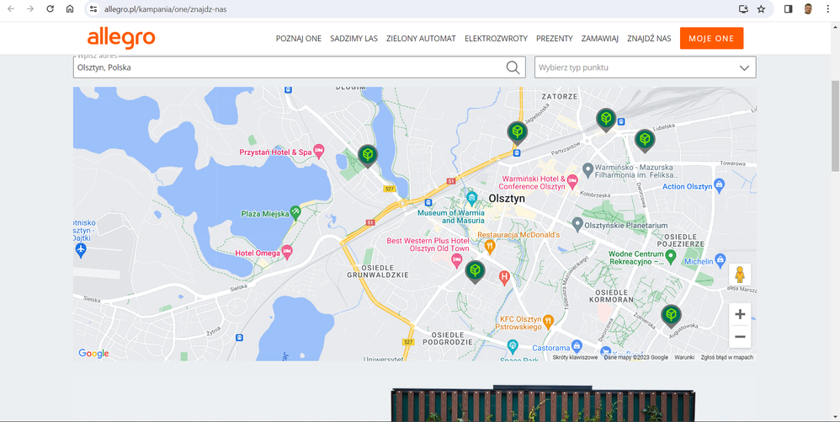The image size is (840, 422).
Task: Open Chrome three-dot menu
Action: tap(827, 9)
